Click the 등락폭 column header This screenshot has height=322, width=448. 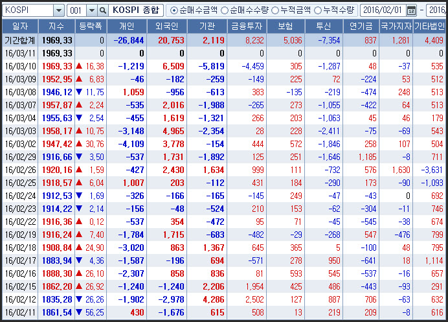click(91, 27)
